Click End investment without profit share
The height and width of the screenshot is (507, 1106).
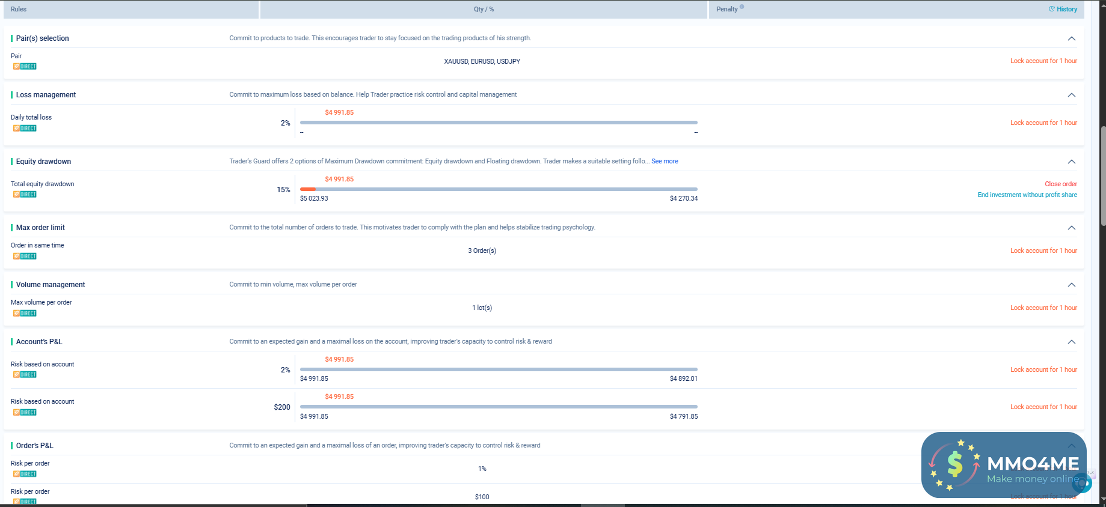coord(1027,195)
